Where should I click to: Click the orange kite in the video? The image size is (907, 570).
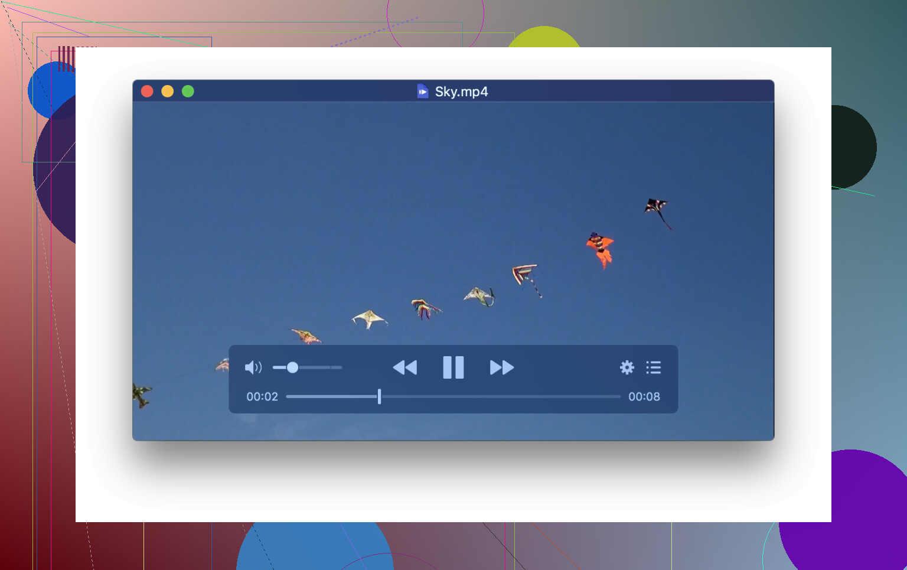click(601, 250)
